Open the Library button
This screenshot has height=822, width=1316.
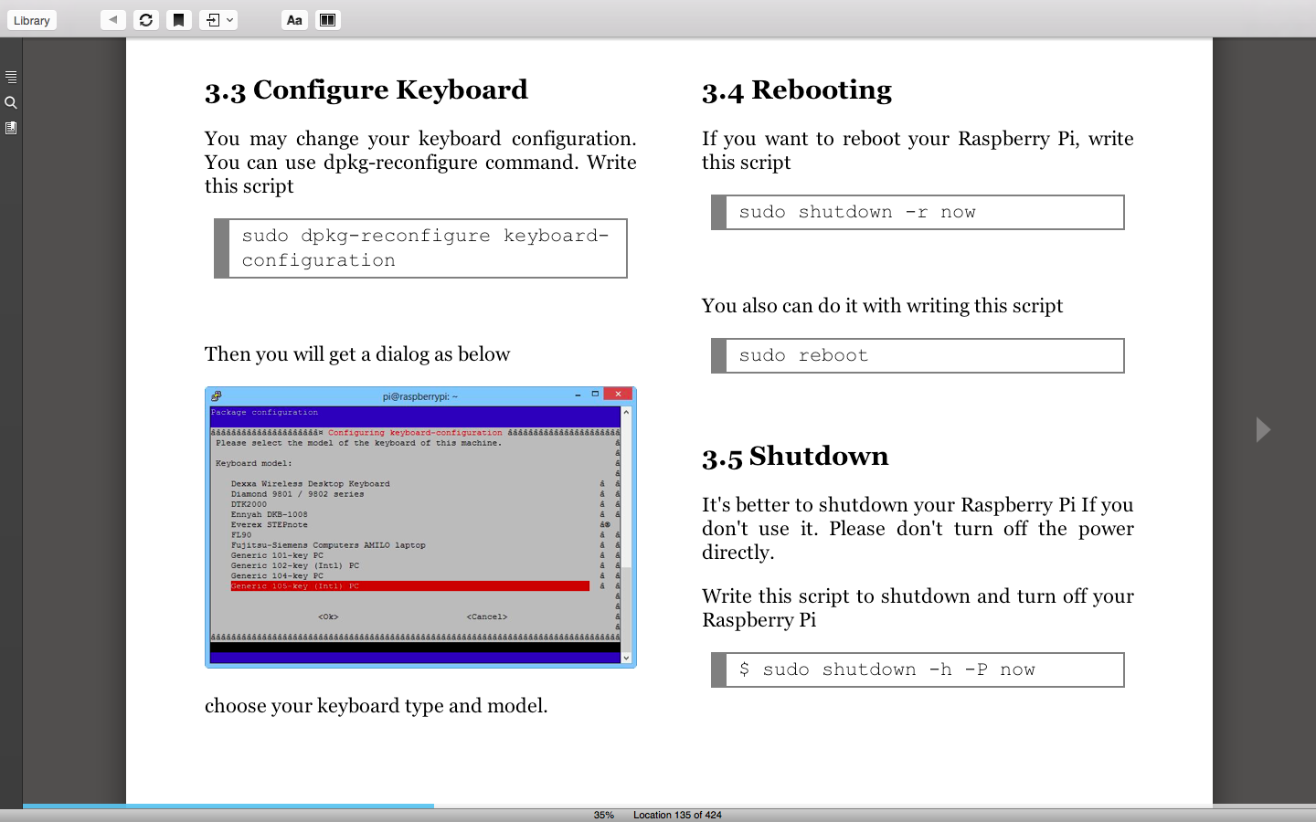pos(32,20)
